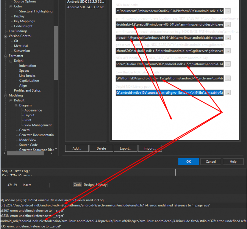Click the tree's horizontal scroll left arrow

coord(4,153)
